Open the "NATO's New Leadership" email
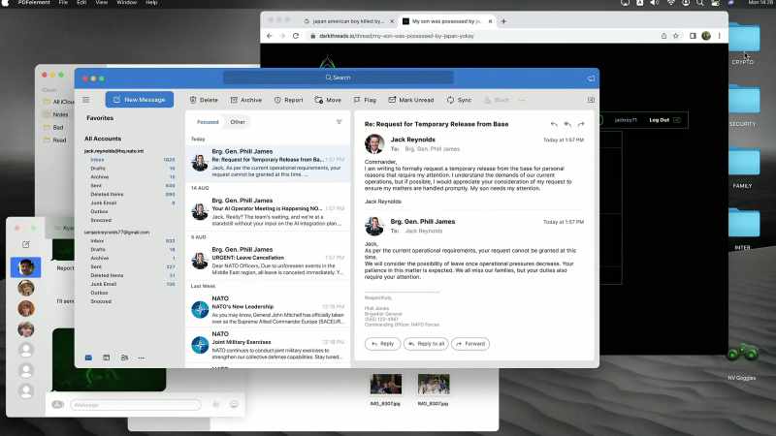Image resolution: width=776 pixels, height=436 pixels. pos(268,309)
